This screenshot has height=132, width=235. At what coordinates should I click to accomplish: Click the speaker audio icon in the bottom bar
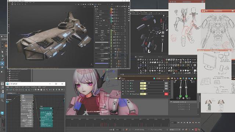click(192, 129)
